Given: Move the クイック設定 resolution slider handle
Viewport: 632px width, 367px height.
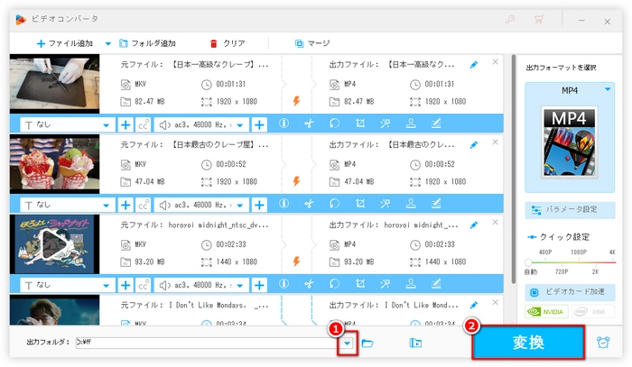Looking at the screenshot, I should coord(528,262).
